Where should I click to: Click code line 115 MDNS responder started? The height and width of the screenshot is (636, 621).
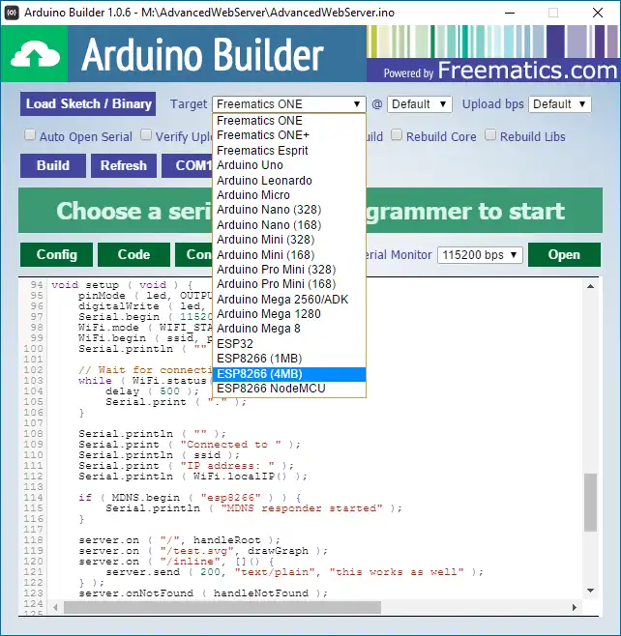point(253,508)
